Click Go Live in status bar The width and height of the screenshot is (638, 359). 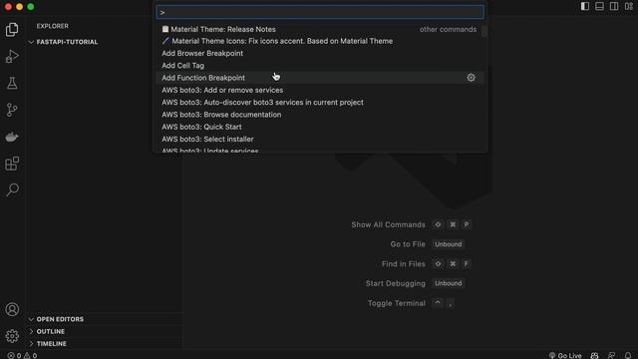tap(565, 355)
